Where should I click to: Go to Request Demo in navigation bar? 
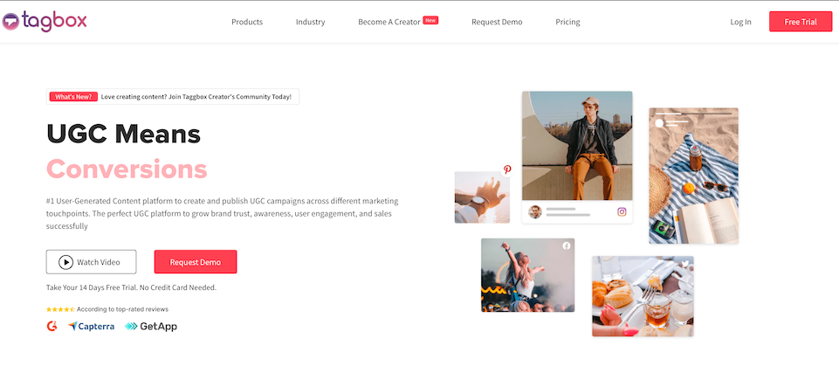pyautogui.click(x=497, y=22)
